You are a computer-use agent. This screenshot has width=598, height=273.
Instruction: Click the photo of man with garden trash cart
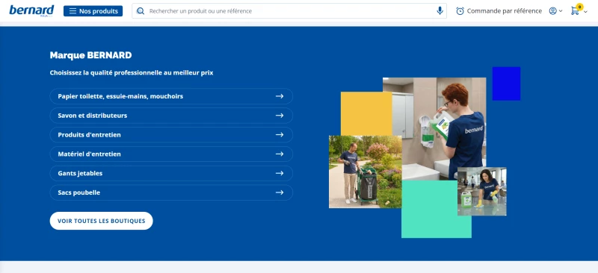click(365, 172)
